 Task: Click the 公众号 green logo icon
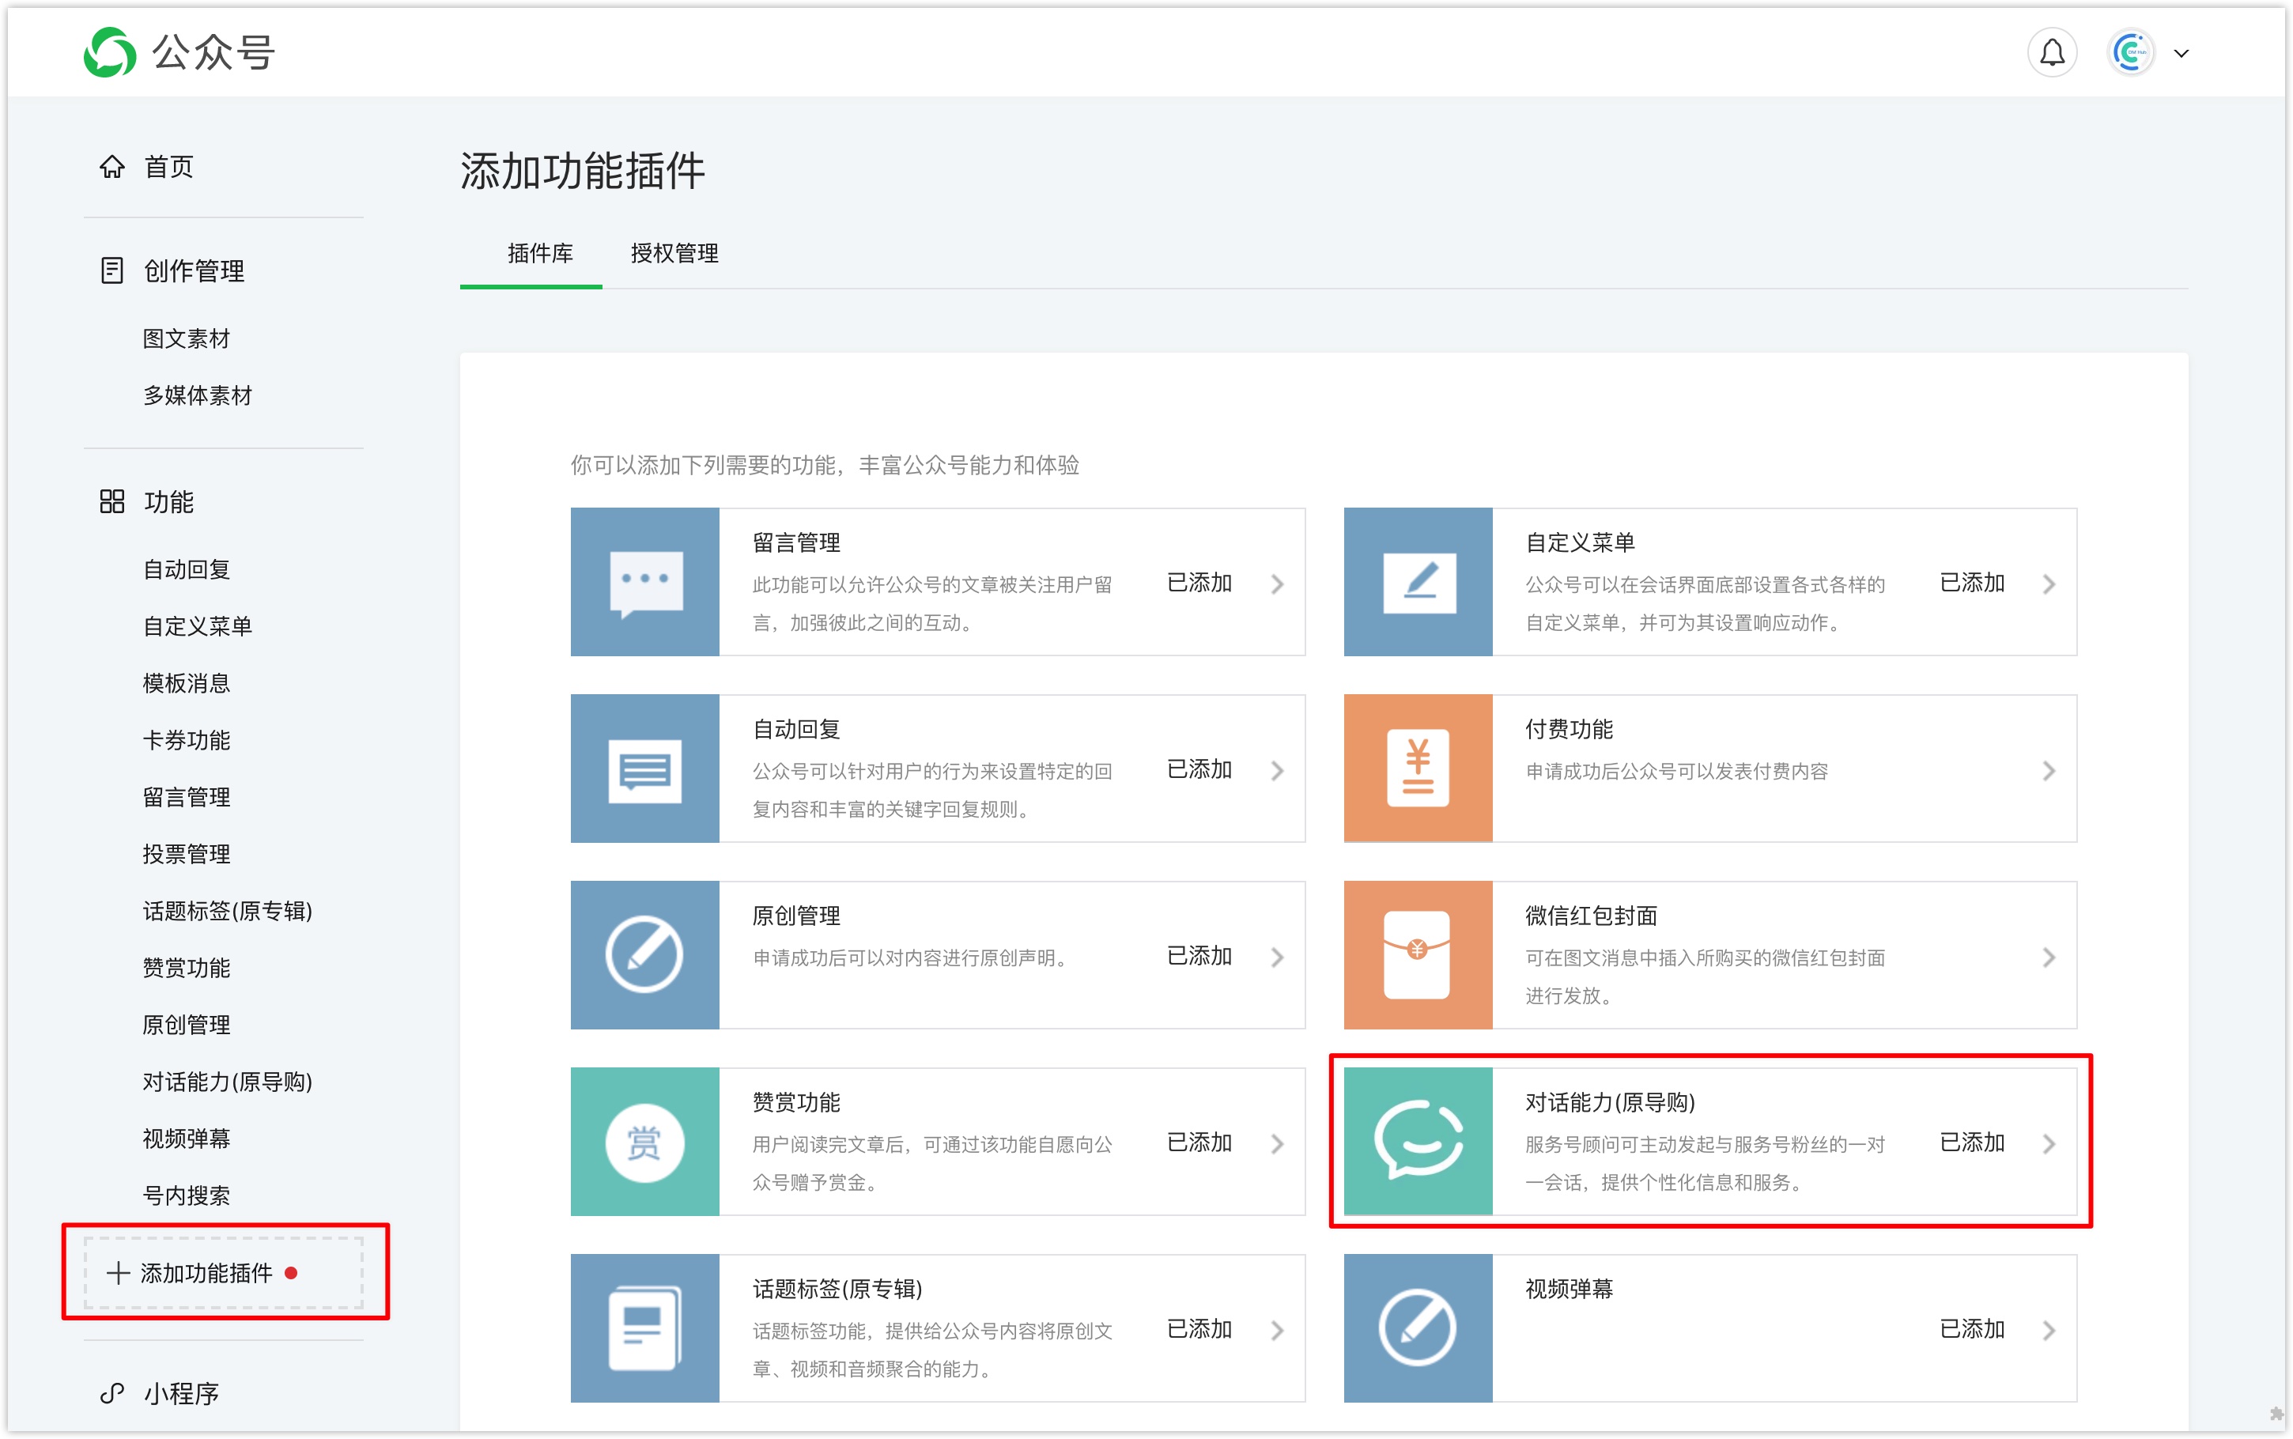111,52
